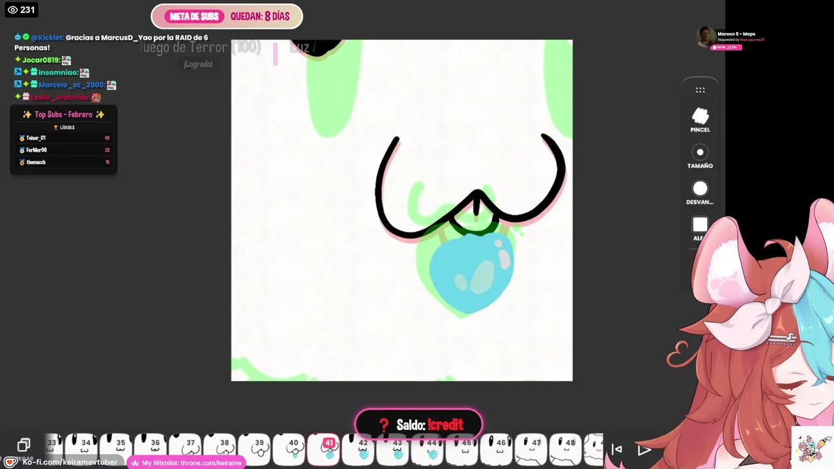Click the QUEDAN: 8 DÍAS text
This screenshot has width=834, height=469.
[260, 16]
